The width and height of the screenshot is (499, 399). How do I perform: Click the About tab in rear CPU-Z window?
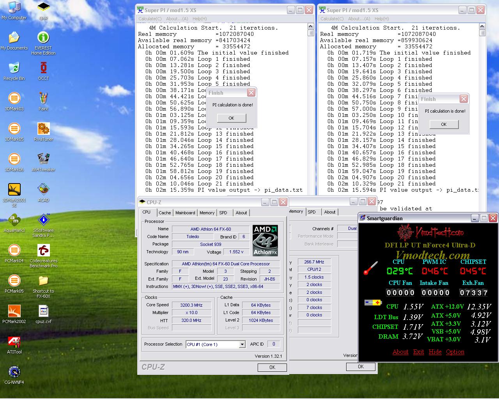tap(330, 212)
